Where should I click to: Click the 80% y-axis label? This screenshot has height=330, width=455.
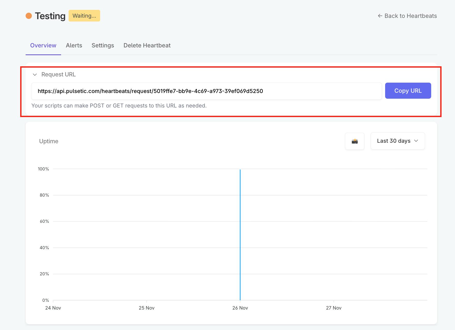[44, 195]
